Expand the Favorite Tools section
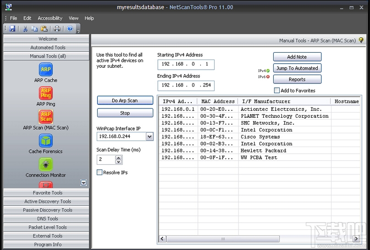 coord(46,193)
